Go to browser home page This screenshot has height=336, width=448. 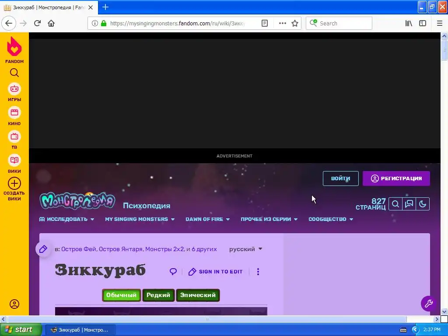[51, 23]
